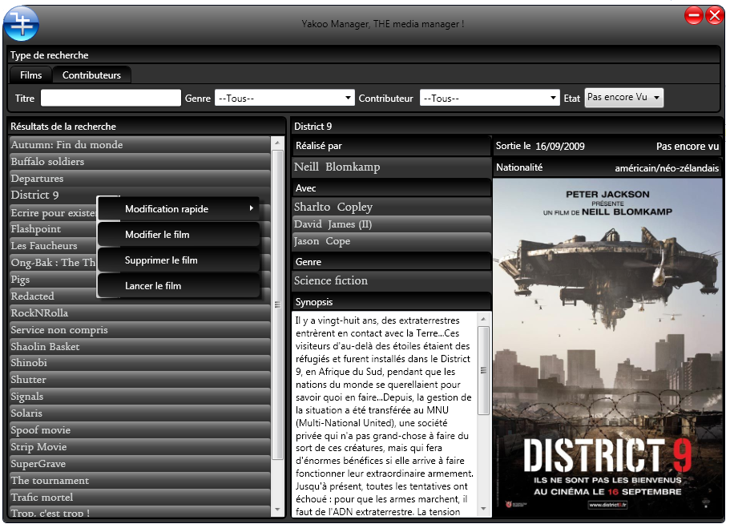Click the blue plus add-media icon
Viewport: 730px width, 528px height.
(x=21, y=23)
